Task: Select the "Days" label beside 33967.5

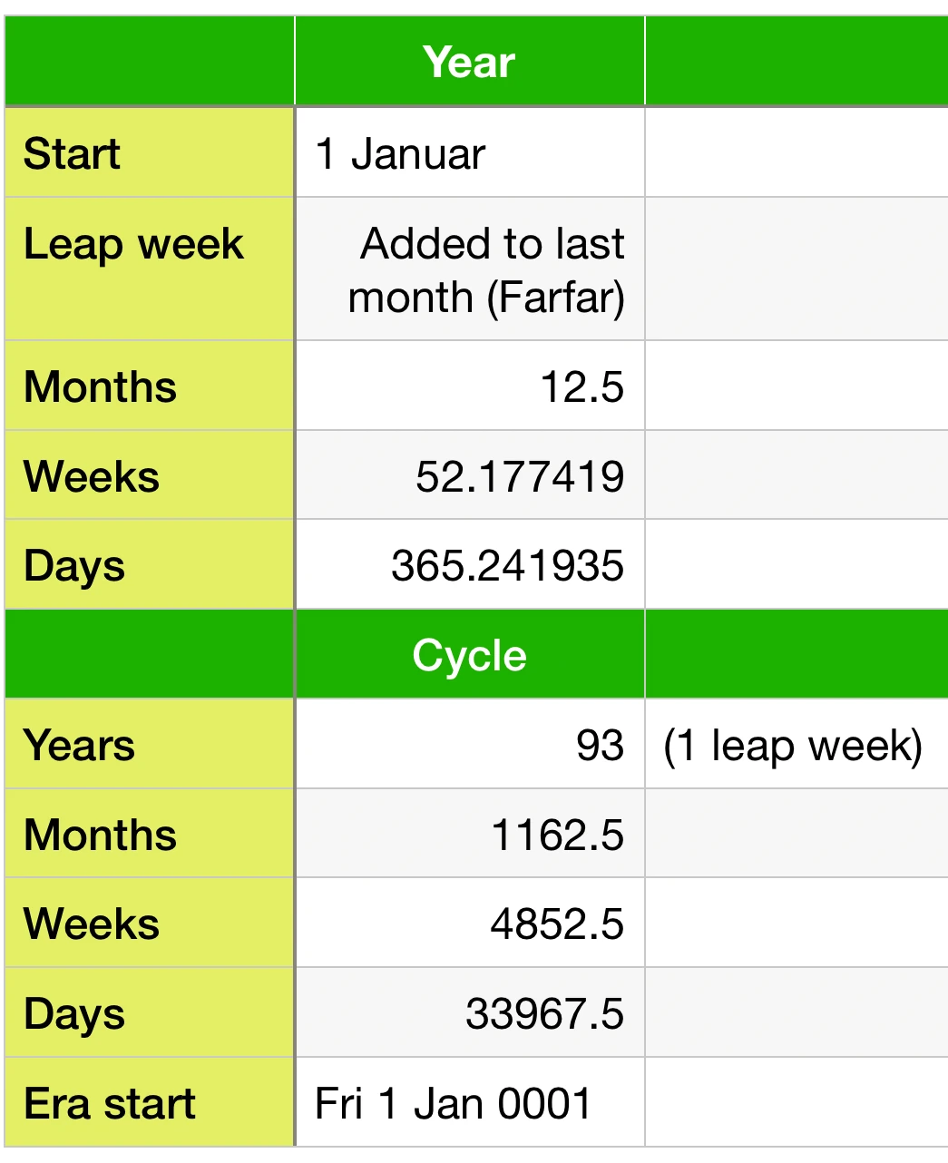Action: pyautogui.click(x=74, y=1013)
